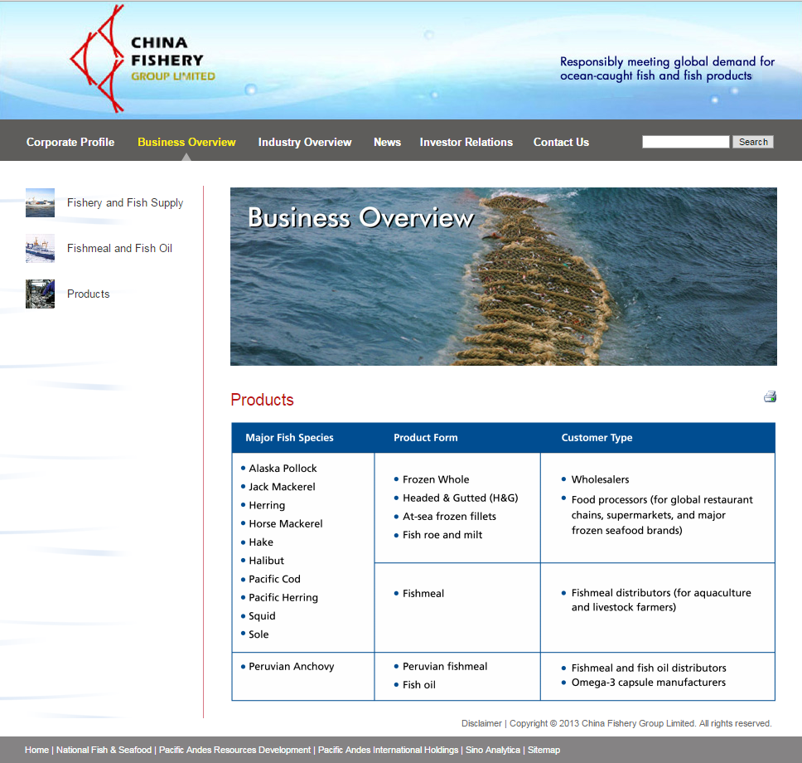Select the Sole list entry
This screenshot has width=802, height=763.
[x=258, y=634]
